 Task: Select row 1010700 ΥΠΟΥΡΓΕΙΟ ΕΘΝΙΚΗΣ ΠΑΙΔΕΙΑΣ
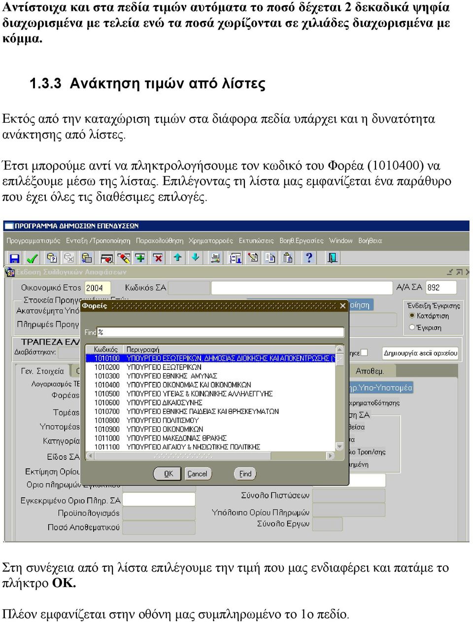point(210,412)
